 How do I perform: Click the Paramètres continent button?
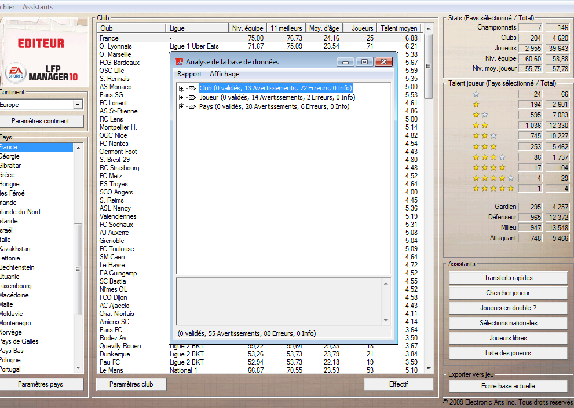click(x=41, y=121)
